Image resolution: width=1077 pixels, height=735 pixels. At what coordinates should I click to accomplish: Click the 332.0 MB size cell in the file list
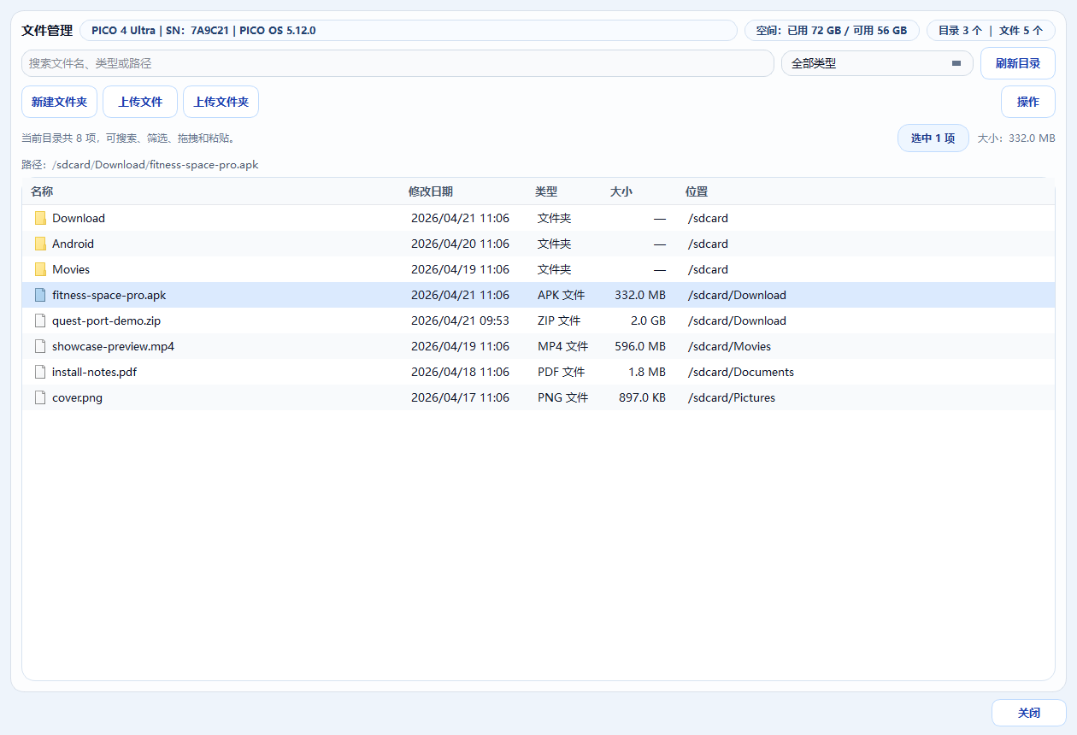(x=640, y=295)
